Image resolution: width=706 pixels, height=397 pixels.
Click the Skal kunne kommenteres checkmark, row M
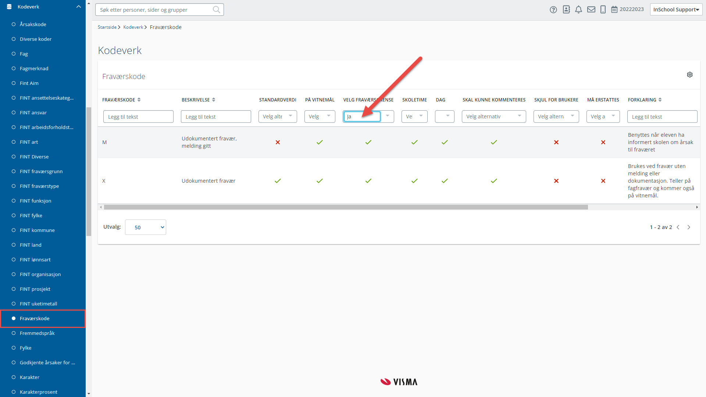(x=494, y=142)
